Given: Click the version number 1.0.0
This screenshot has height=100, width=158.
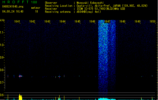Looking at the screenshot, I should coord(34,2).
